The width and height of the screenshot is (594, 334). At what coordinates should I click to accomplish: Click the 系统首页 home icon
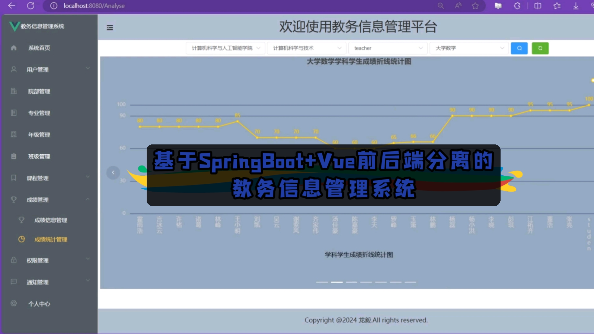coord(14,47)
